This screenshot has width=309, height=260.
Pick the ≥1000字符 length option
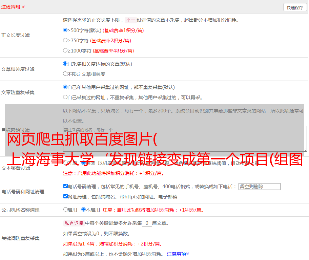[x=65, y=50]
